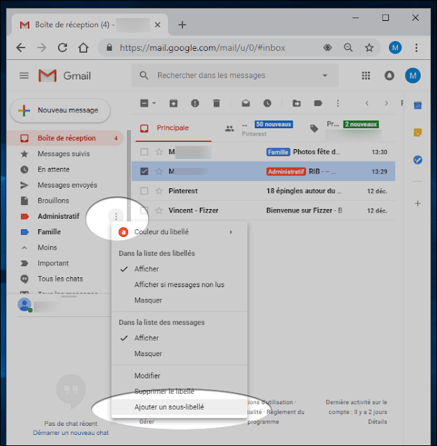Switch to the social tab with 50 nouveaux
This screenshot has width=437, height=446.
point(260,128)
